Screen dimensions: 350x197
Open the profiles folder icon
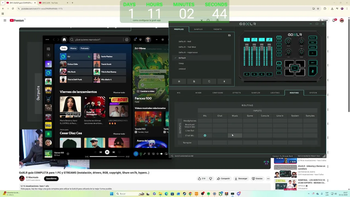tap(229, 35)
